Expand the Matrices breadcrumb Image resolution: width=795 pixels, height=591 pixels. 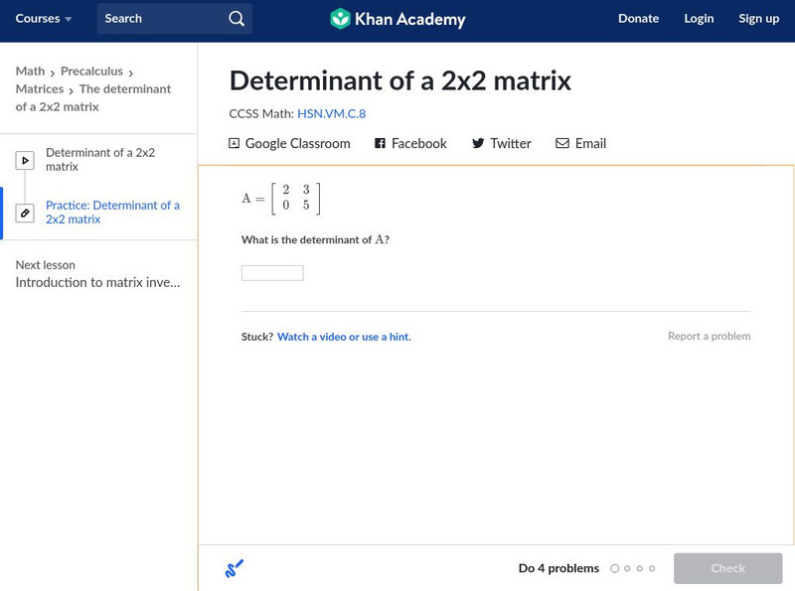[38, 88]
